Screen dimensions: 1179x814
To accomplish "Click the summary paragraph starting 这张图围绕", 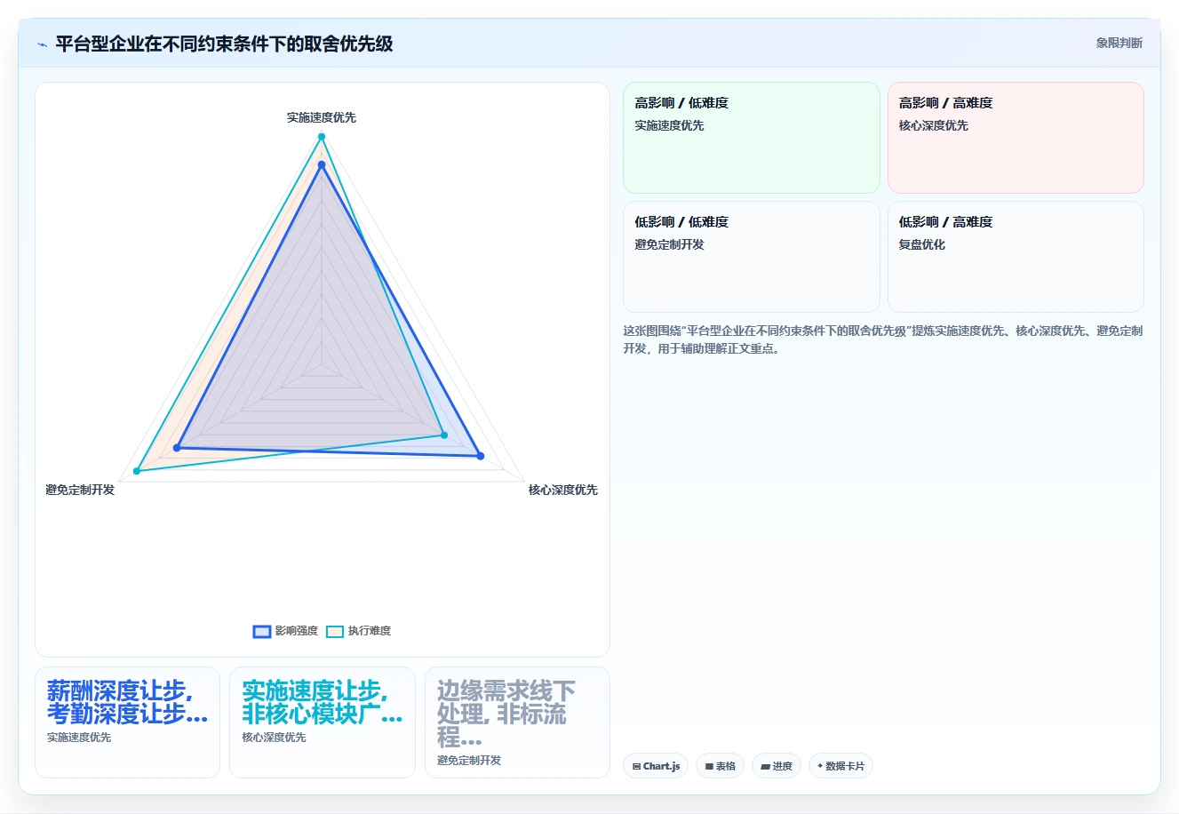I will (x=883, y=339).
